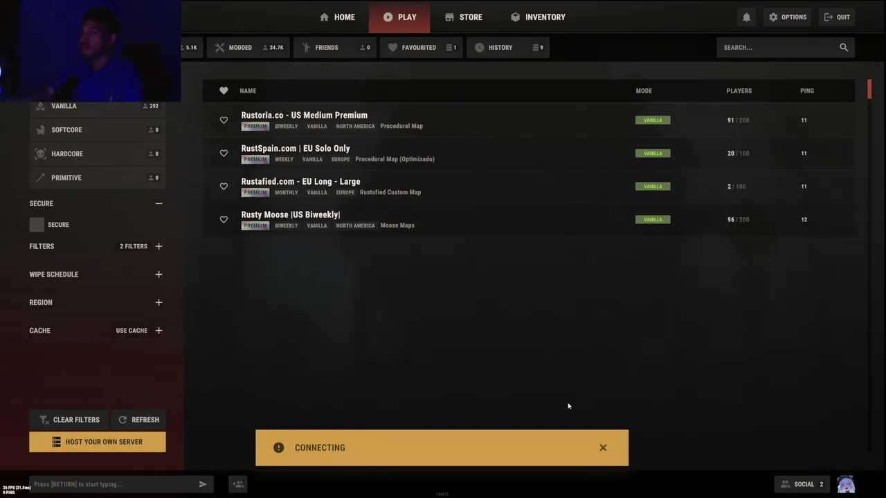Click the search magnifier icon

[844, 48]
